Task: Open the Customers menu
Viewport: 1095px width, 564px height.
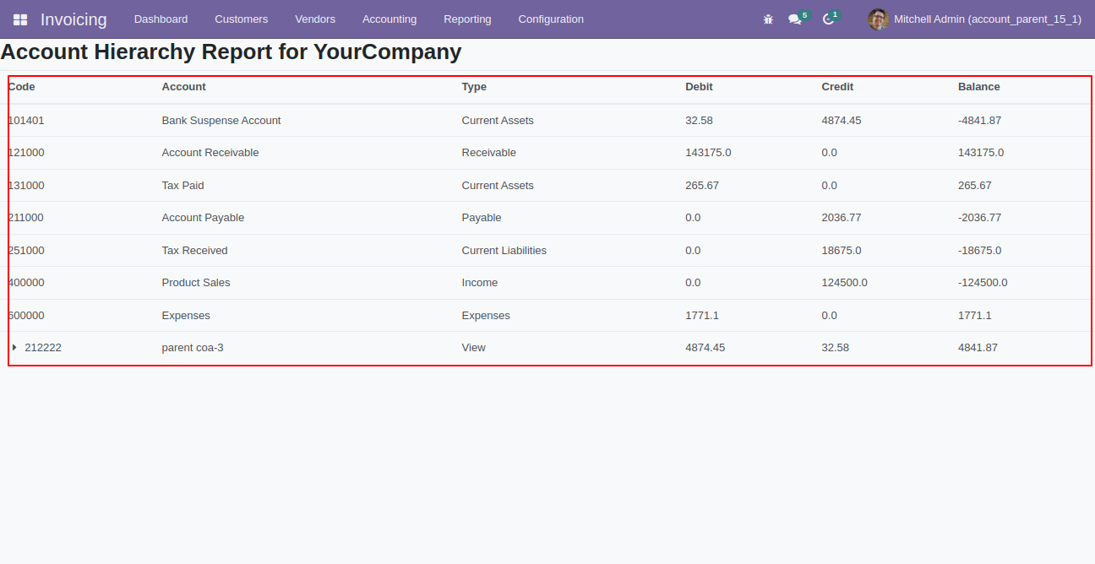Action: coord(242,19)
